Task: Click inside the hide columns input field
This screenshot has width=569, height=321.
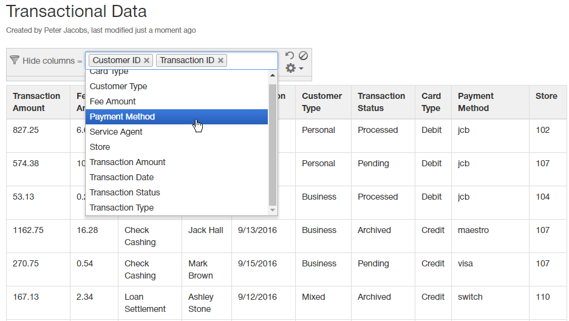Action: (252, 61)
